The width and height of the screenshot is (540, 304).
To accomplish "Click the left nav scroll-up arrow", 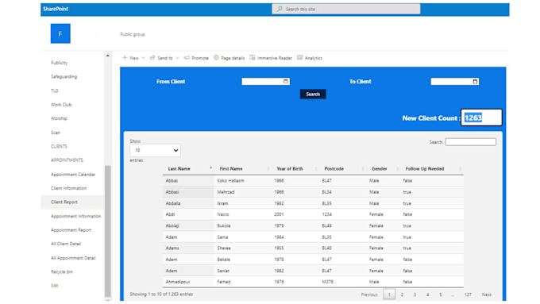I will (x=108, y=56).
